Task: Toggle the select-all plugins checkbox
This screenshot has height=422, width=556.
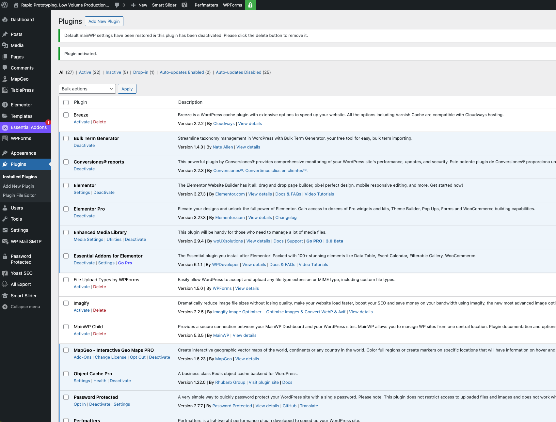Action: coord(66,102)
